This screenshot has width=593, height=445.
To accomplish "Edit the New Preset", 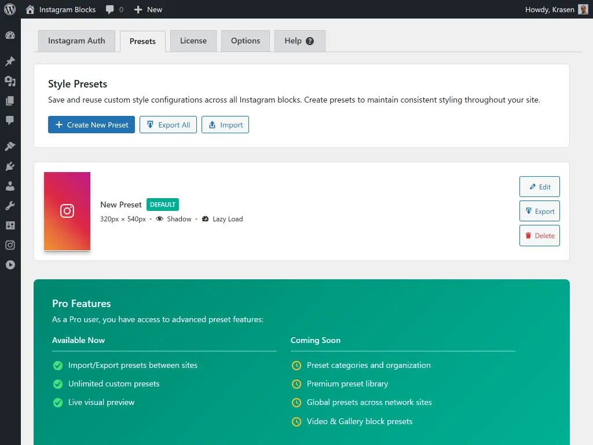I will pyautogui.click(x=539, y=187).
